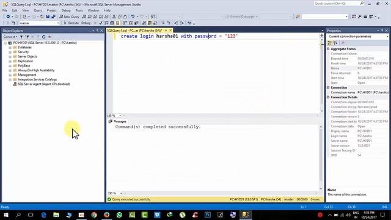
Task: Click the New Query toolbar button
Action: coord(69,16)
